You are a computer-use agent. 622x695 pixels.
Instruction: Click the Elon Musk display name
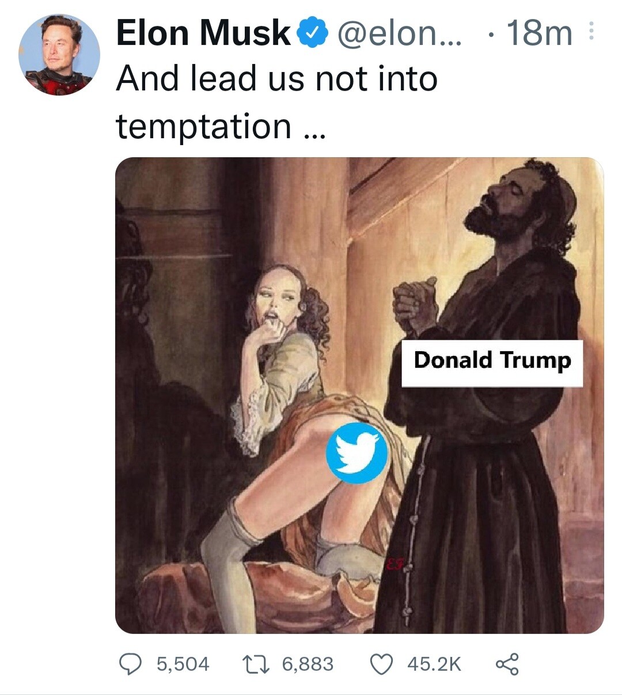(x=203, y=33)
